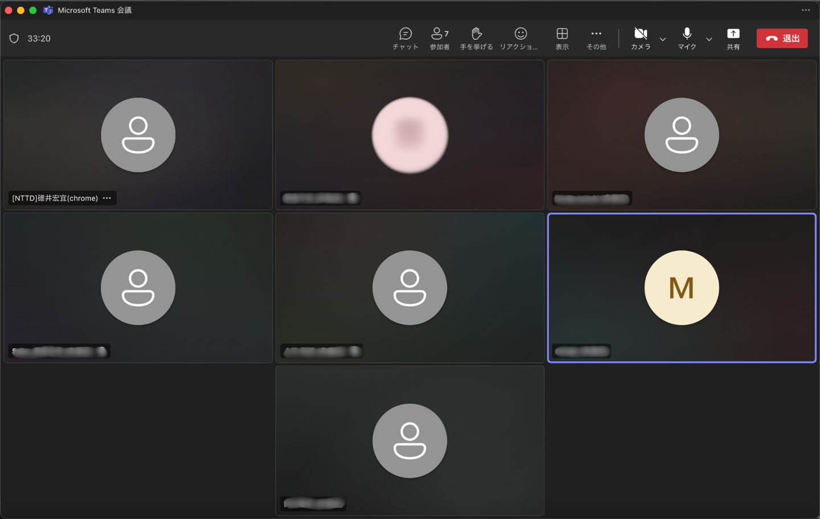Open the view (表示) layout options
The image size is (820, 519).
pos(562,38)
